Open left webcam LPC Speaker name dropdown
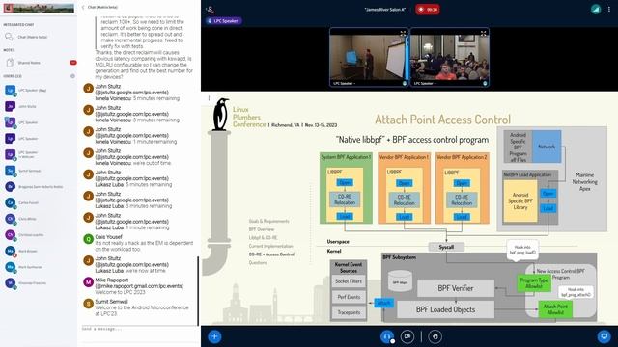This screenshot has width=618, height=347. (345, 84)
